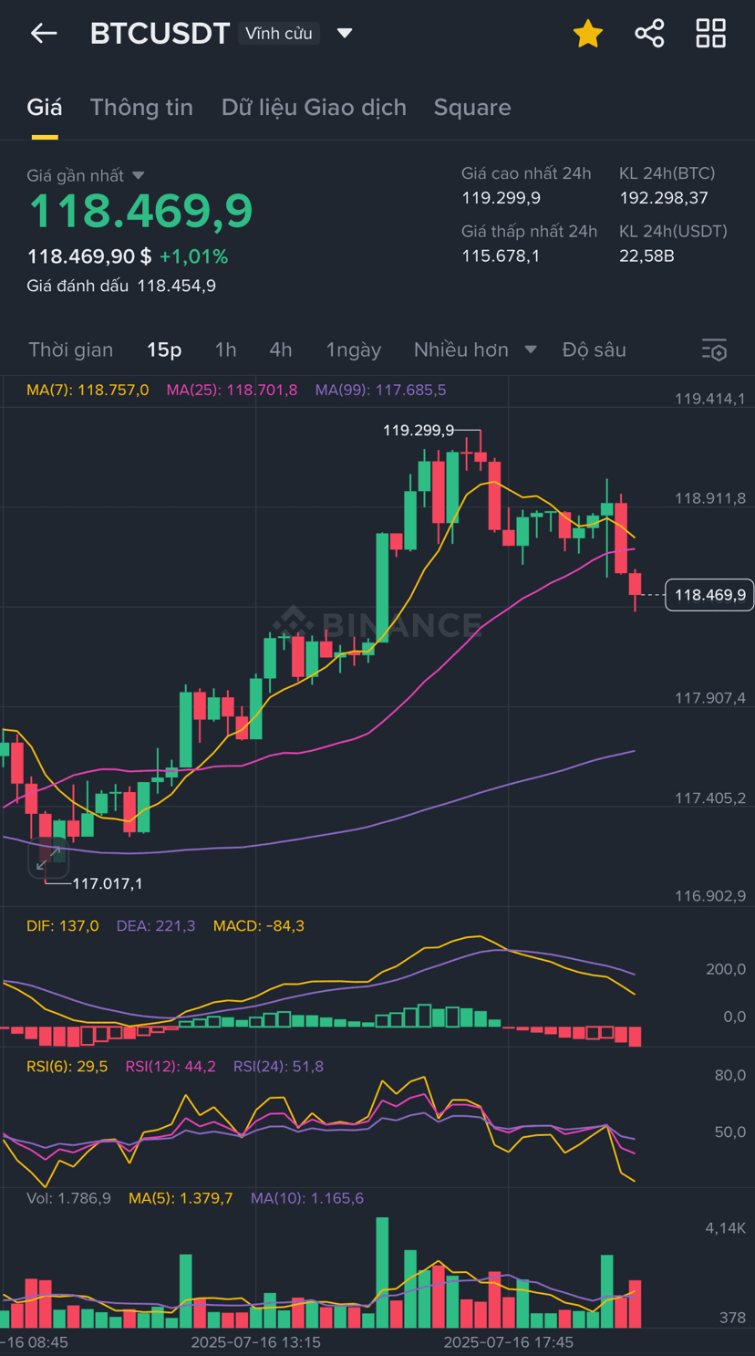Tap Giá thấp nhất 24h value 115.678,1

(x=501, y=256)
